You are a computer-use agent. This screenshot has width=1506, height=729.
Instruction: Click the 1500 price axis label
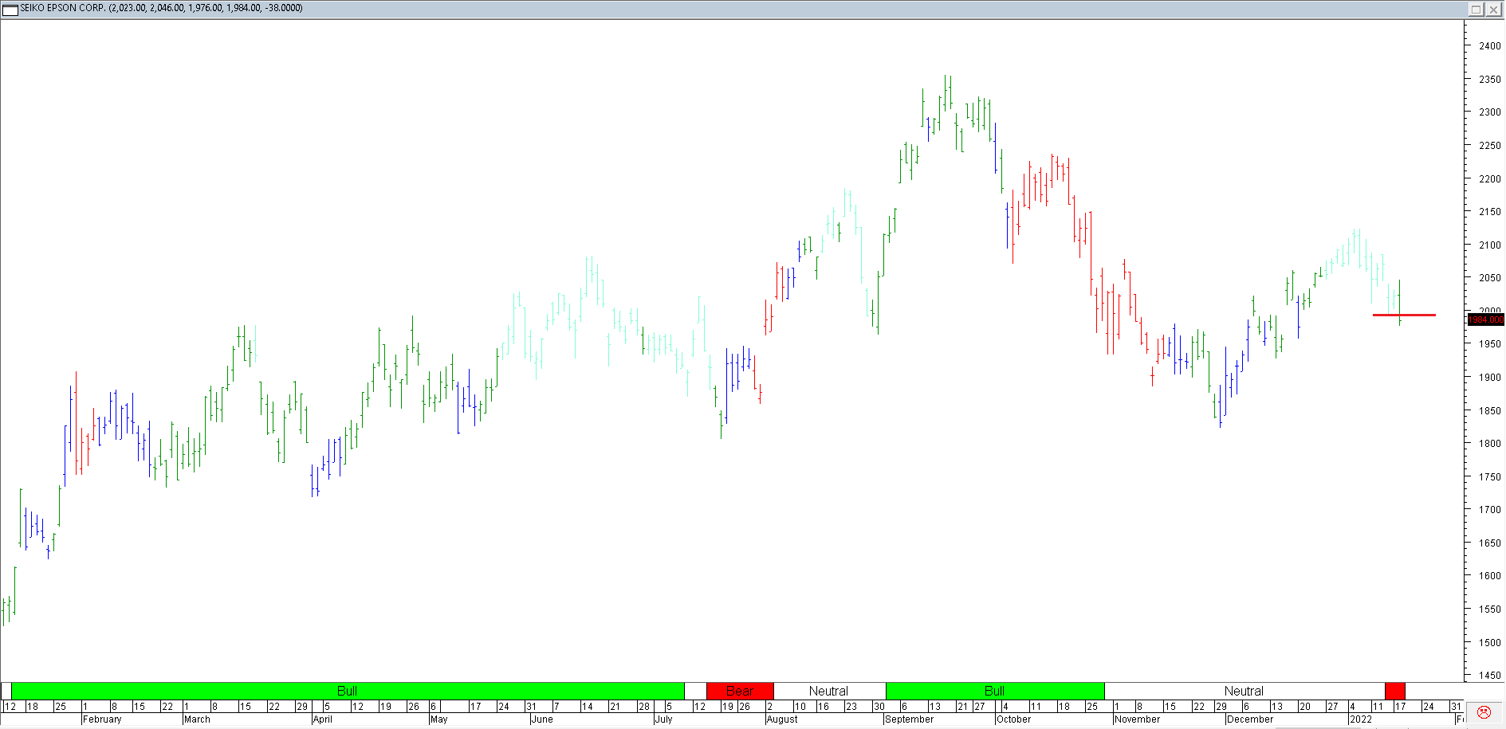point(1490,643)
